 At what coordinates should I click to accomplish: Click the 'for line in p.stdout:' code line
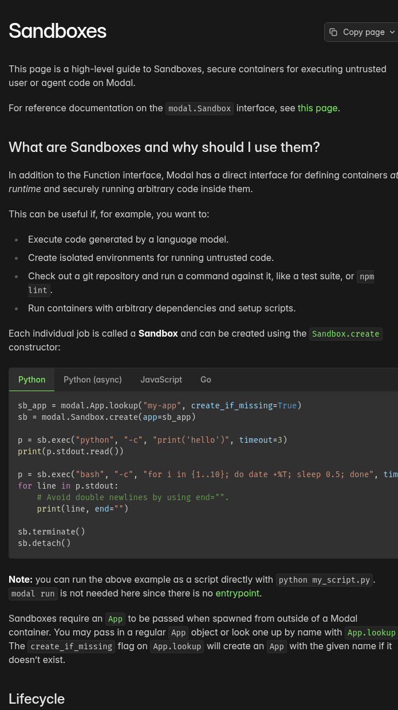(68, 486)
